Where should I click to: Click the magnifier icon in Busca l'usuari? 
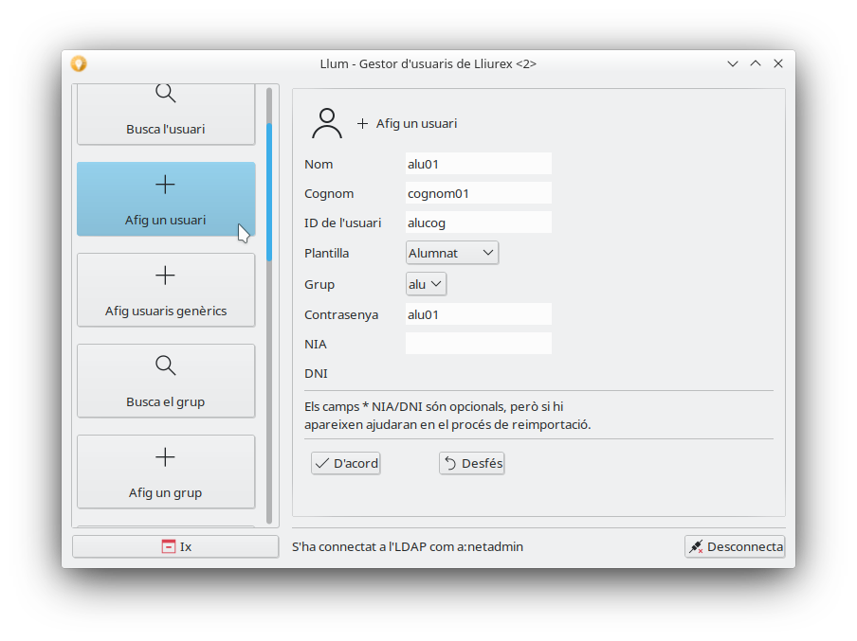[x=166, y=94]
